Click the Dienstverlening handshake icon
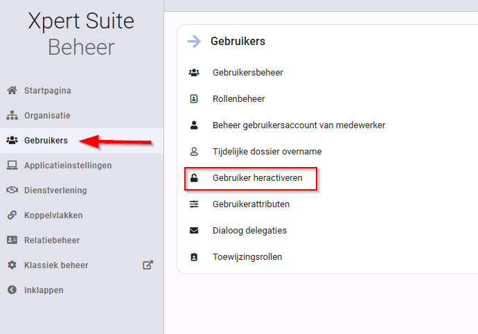The image size is (478, 334). click(12, 190)
